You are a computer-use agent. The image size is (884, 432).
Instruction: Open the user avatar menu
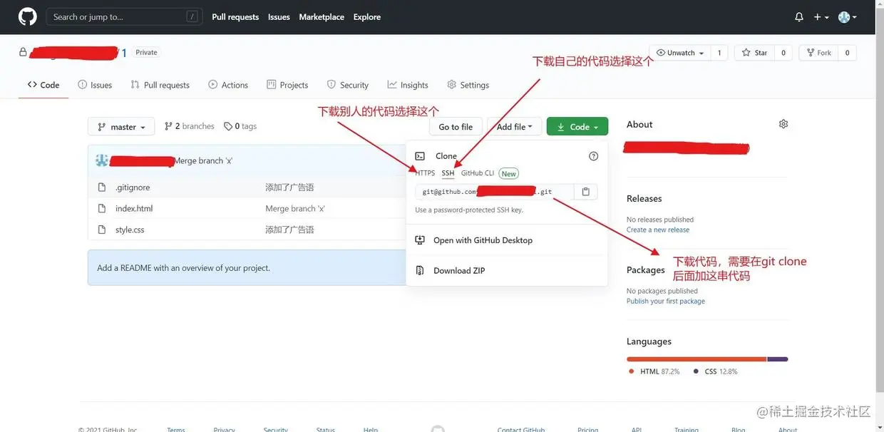click(847, 17)
